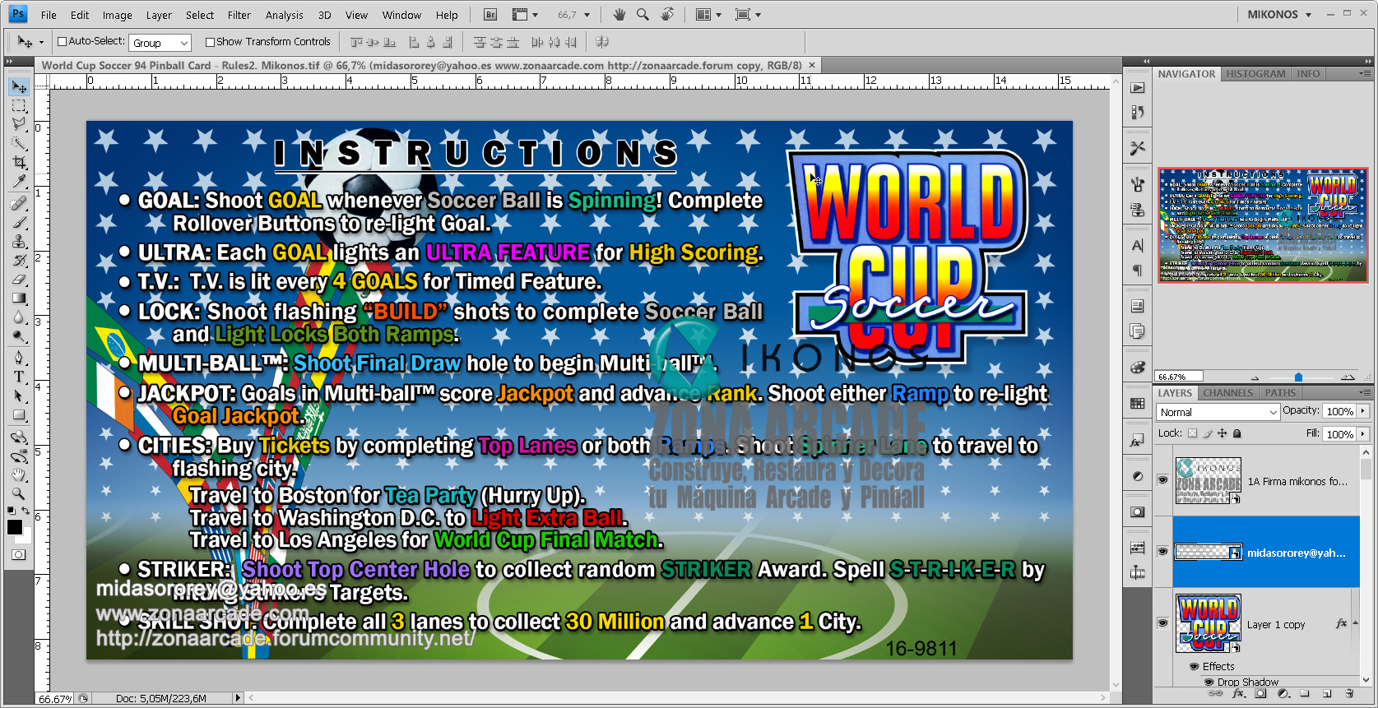The height and width of the screenshot is (708, 1378).
Task: Select the Path Selection tool
Action: tap(19, 396)
